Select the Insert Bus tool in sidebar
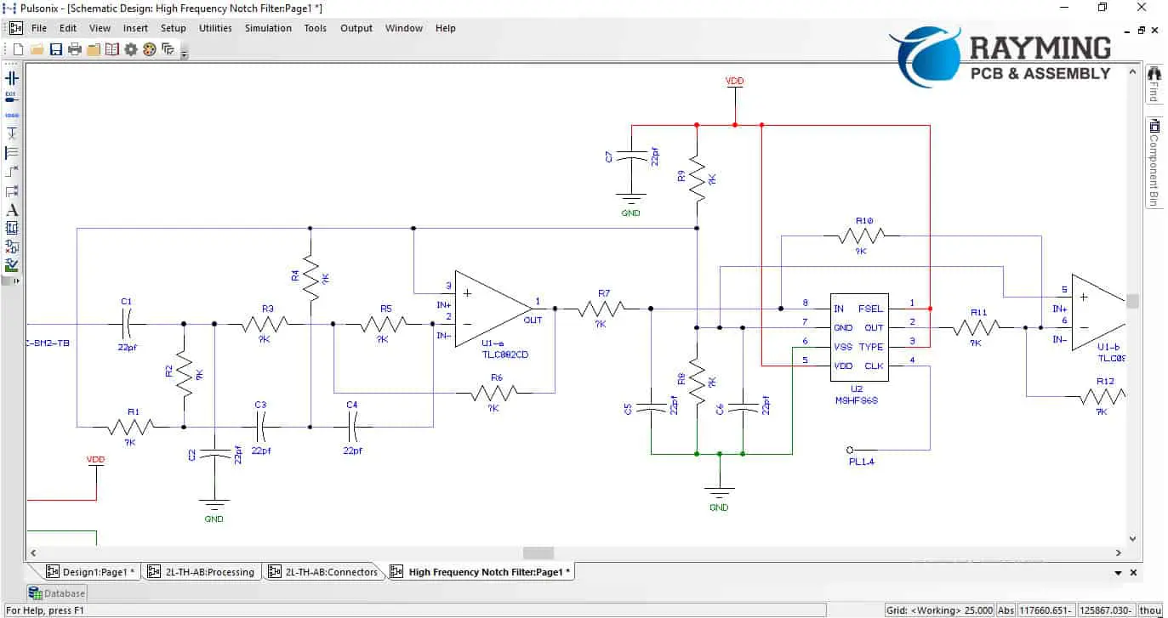The image size is (1168, 618). pos(12,153)
